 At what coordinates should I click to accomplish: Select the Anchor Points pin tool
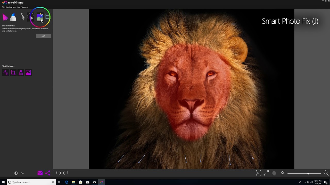point(22,17)
